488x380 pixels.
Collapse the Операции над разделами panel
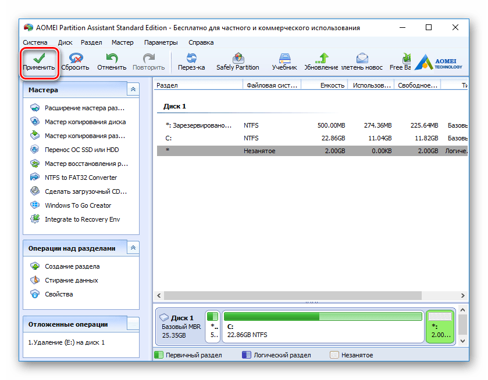coord(133,248)
